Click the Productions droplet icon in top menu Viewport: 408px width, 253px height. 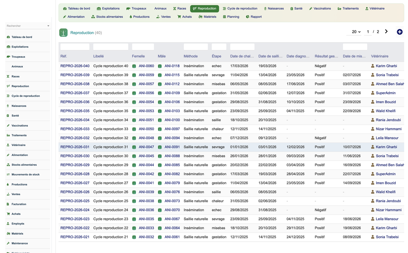click(131, 17)
